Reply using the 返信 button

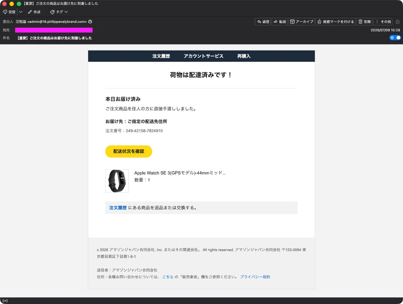point(263,22)
